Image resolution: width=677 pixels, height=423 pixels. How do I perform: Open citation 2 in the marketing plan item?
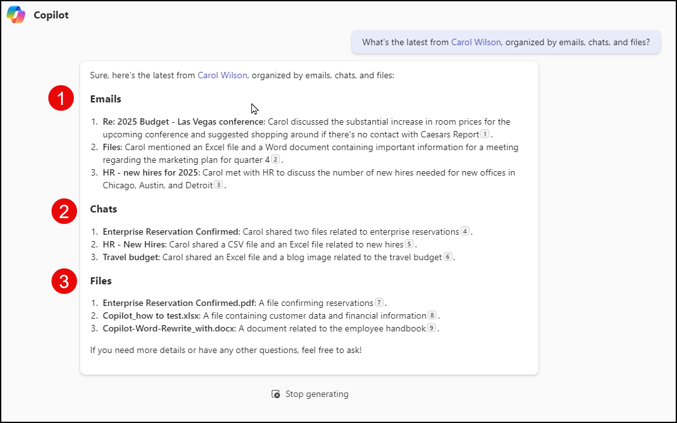[x=275, y=160]
